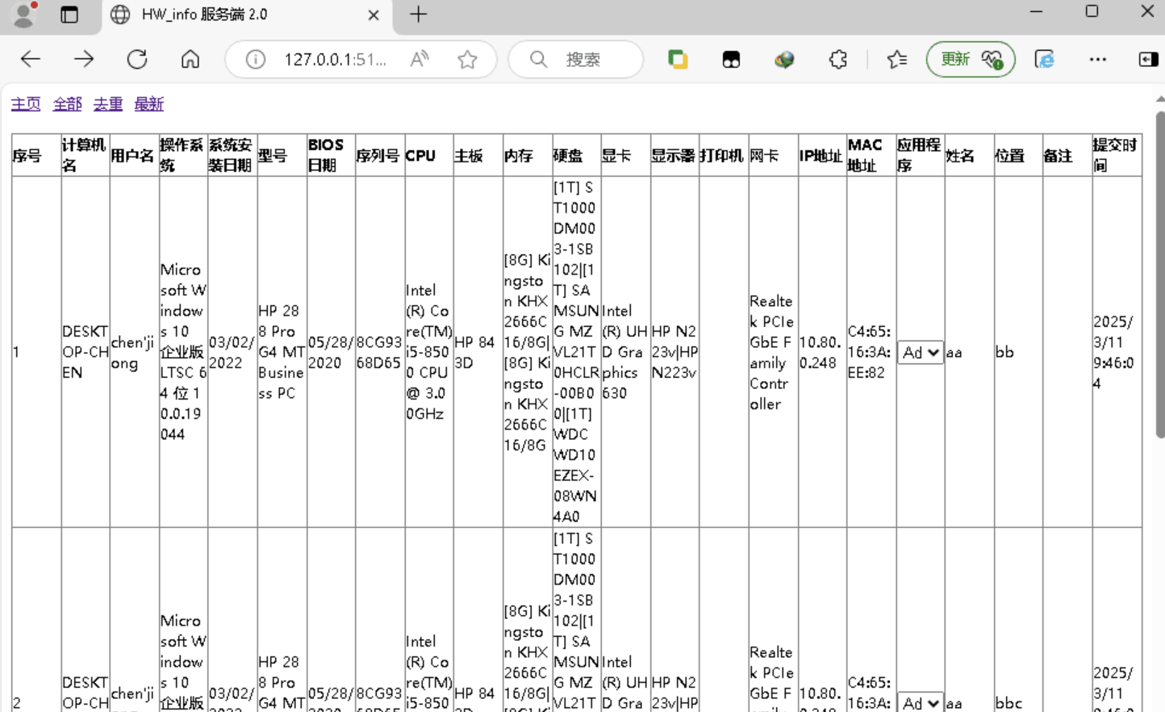Screen dimensions: 1165x712
Task: Open the 主页 link
Action: point(26,104)
